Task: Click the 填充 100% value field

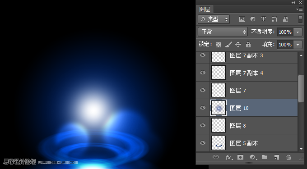Action: [x=286, y=45]
